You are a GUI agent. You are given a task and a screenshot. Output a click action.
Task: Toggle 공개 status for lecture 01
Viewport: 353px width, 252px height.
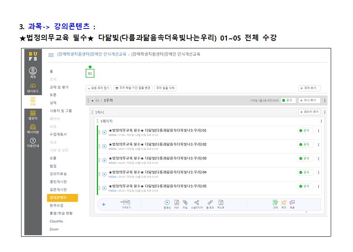pos(305,131)
